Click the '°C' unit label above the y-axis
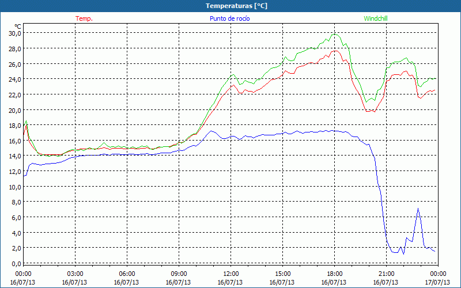The height and width of the screenshot is (288, 461). (18, 26)
